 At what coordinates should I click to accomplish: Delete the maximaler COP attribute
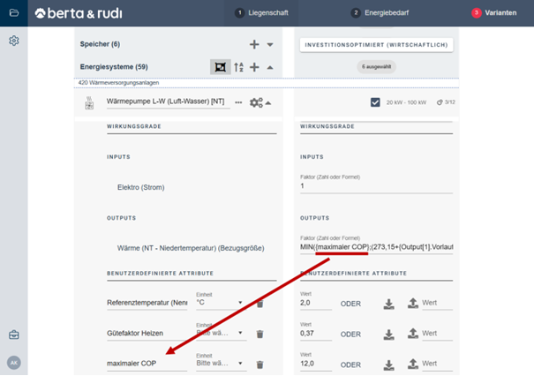(259, 365)
